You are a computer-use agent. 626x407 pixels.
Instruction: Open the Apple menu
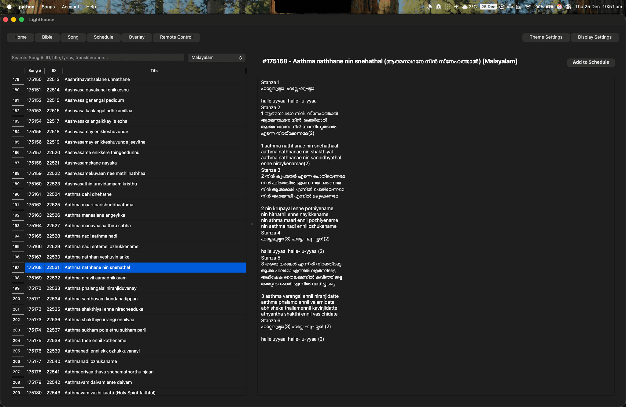pyautogui.click(x=9, y=7)
